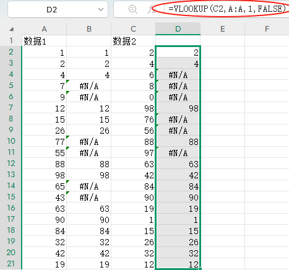289x270 pixels.
Task: Click cell D2 with value 2
Action: [x=178, y=52]
